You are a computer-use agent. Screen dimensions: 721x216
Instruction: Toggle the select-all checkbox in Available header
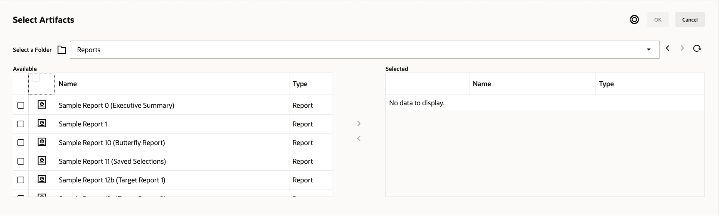(x=36, y=78)
